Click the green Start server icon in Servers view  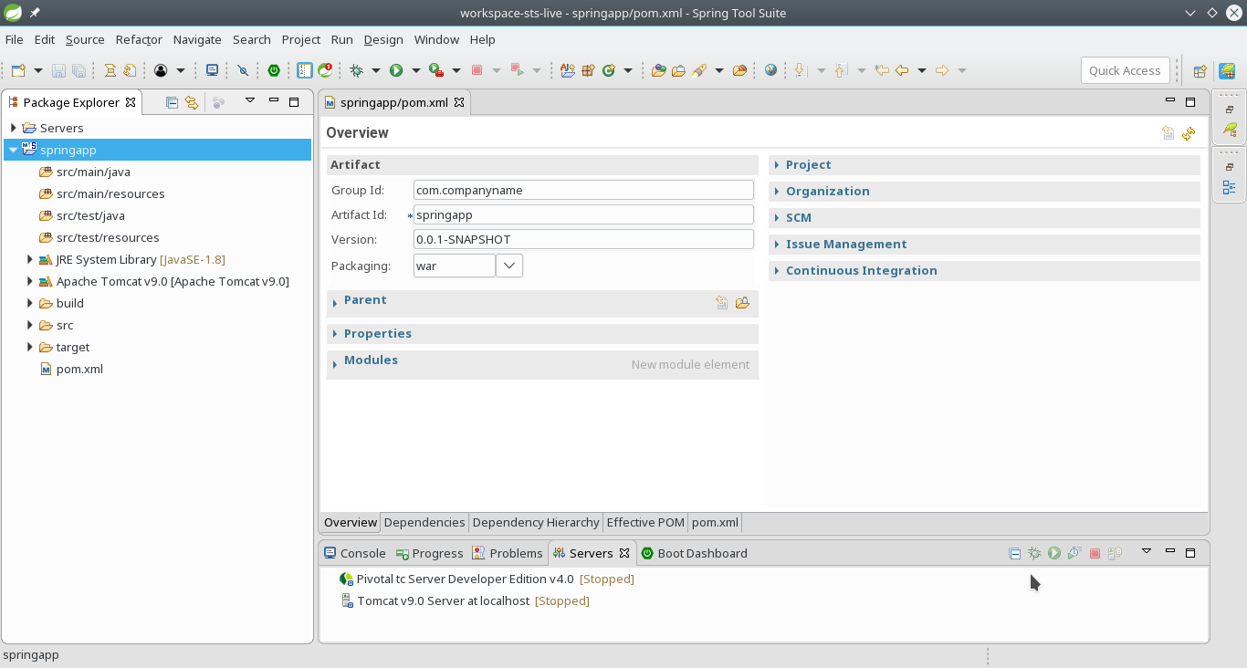tap(1054, 553)
